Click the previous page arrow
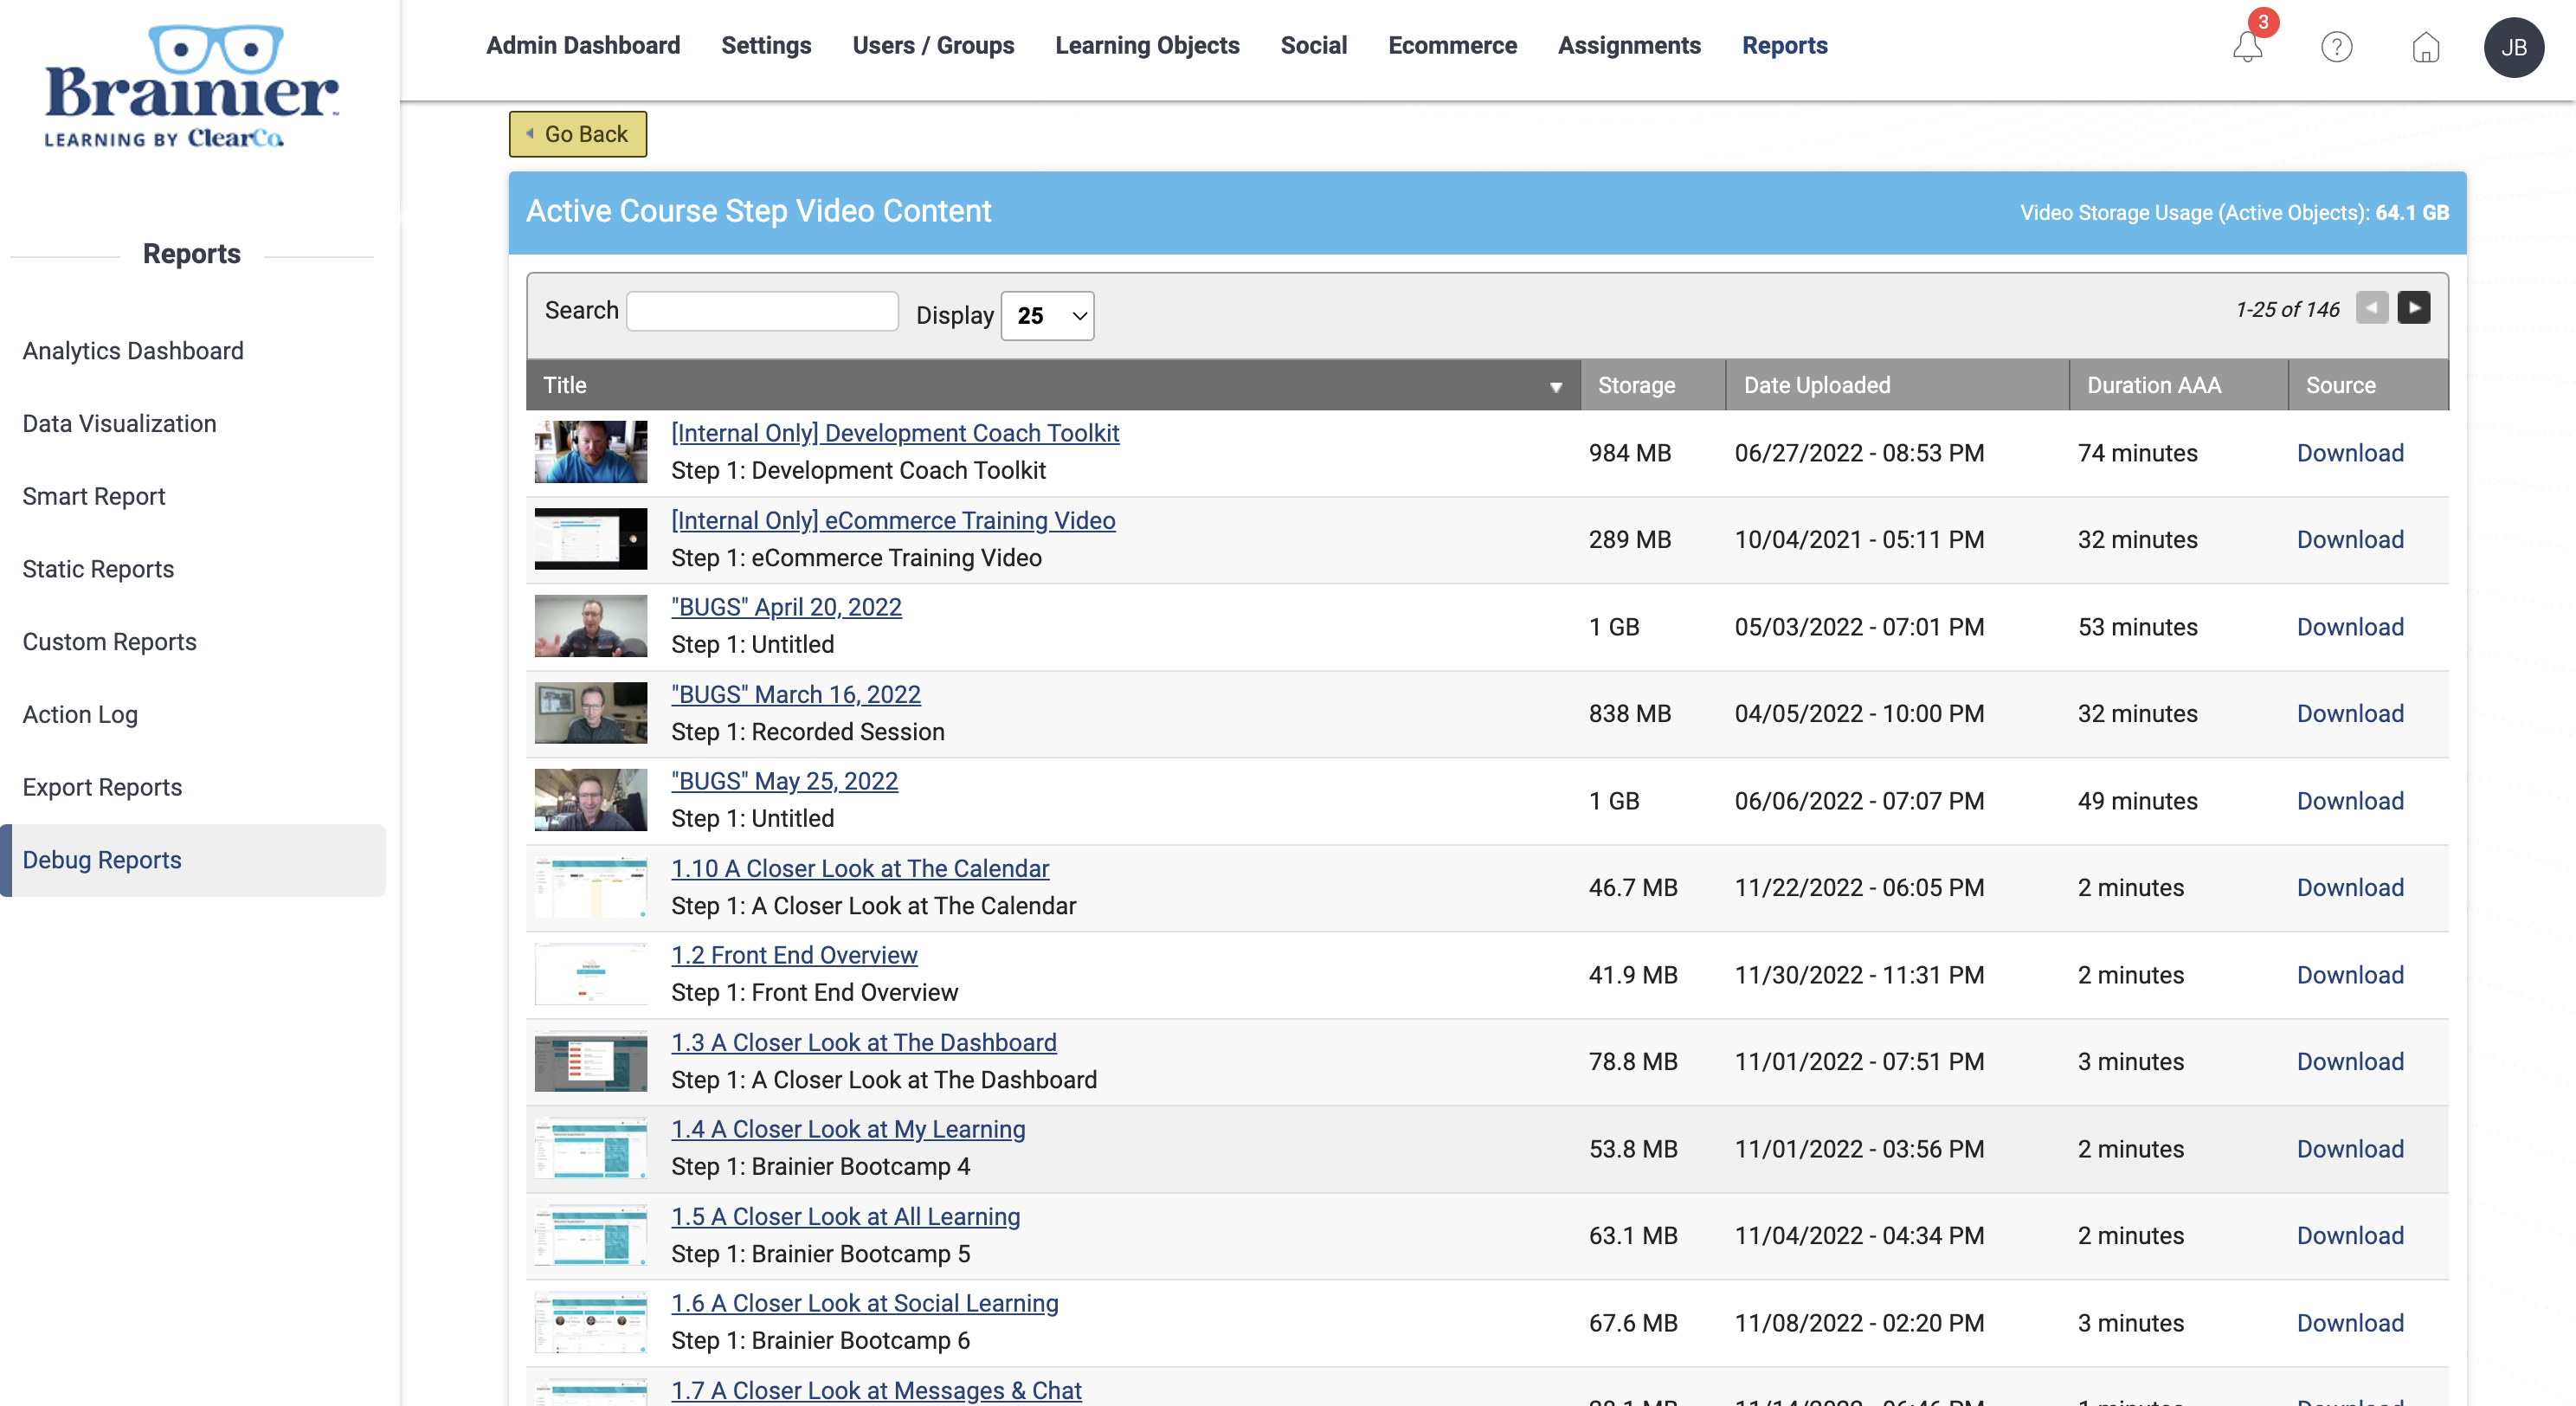 coord(2371,308)
